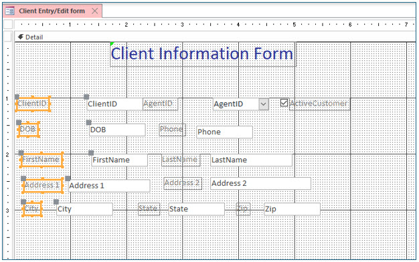Click the Address 1 text box

(x=109, y=186)
